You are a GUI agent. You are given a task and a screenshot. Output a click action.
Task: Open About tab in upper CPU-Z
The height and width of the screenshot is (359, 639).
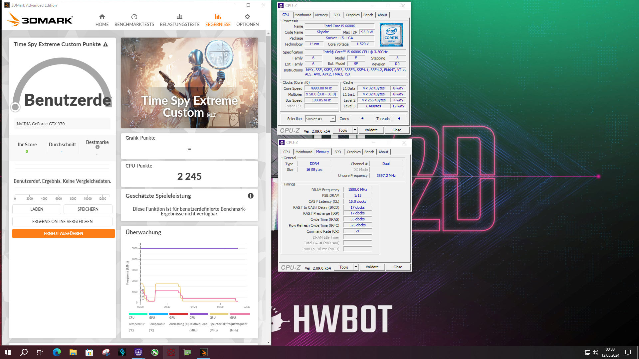click(x=382, y=15)
